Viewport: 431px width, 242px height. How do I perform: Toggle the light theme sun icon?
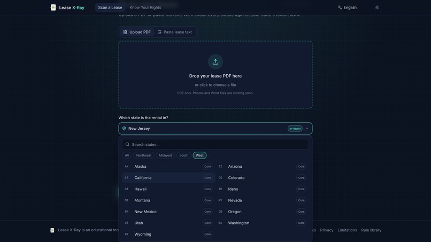pyautogui.click(x=377, y=7)
